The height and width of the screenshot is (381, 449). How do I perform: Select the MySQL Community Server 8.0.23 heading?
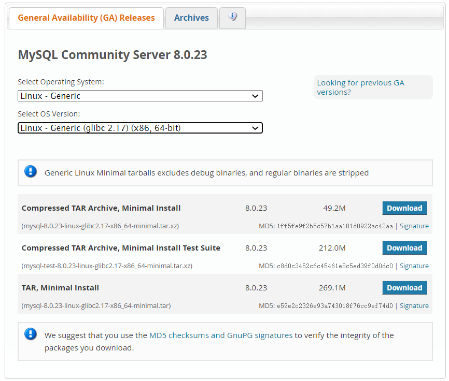tap(113, 55)
